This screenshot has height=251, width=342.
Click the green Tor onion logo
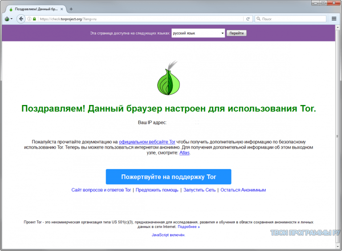[x=169, y=78]
